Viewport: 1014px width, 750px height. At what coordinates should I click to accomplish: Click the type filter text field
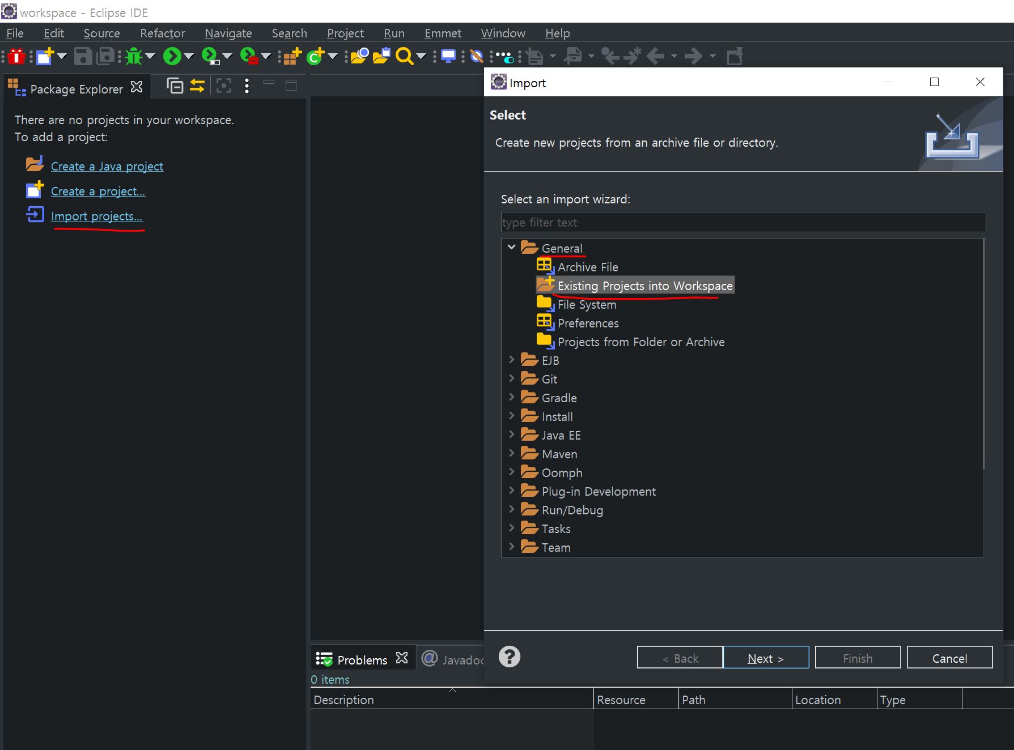743,222
